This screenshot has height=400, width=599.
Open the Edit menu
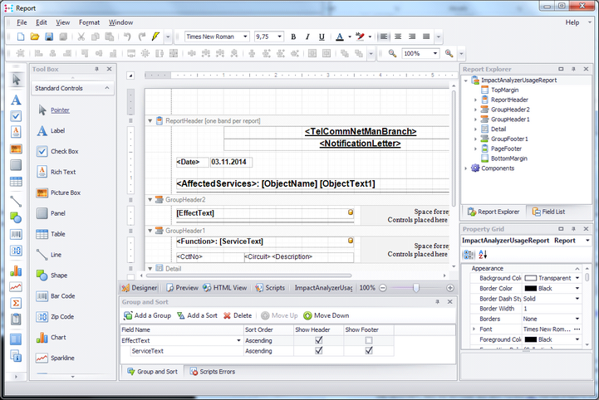(42, 22)
